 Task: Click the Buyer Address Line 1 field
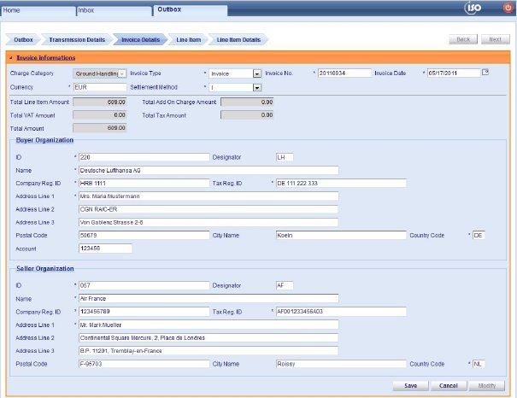tap(209, 196)
